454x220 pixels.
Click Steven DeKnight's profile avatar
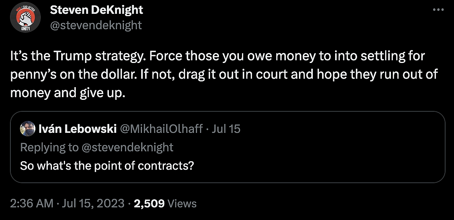(26, 19)
